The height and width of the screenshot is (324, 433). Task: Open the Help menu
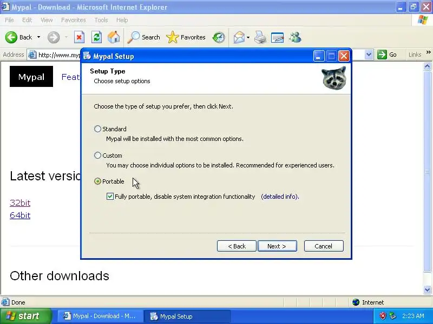click(122, 20)
